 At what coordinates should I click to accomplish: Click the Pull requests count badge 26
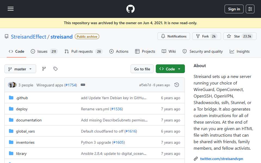99,52
